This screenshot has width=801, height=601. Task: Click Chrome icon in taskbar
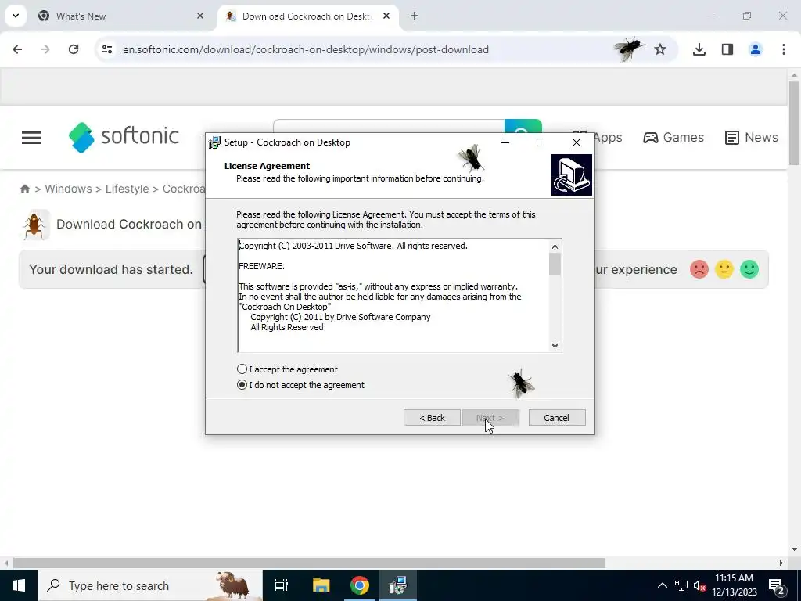coord(360,585)
